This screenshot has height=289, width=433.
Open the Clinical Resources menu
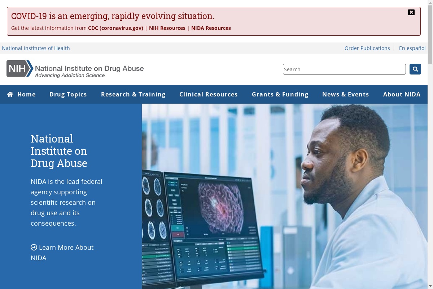click(209, 94)
